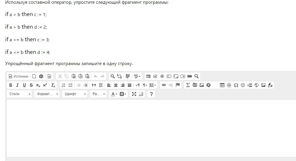Insert a Smiley emoticon

point(243,85)
